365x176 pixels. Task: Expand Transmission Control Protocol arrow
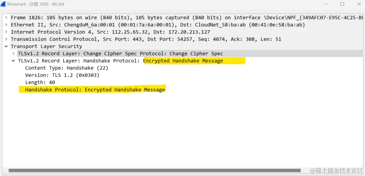click(x=6, y=39)
